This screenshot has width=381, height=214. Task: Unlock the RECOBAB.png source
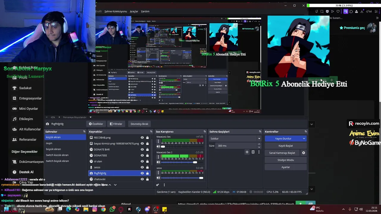coord(147,138)
